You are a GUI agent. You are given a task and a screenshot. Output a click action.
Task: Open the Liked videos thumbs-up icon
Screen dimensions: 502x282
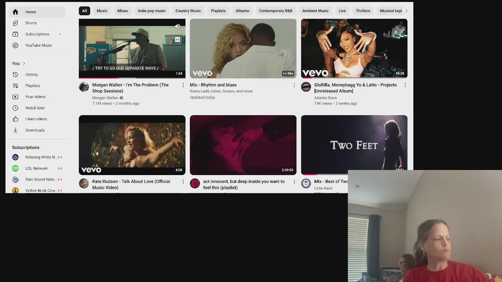(15, 119)
